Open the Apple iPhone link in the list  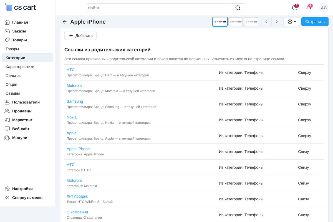78,149
